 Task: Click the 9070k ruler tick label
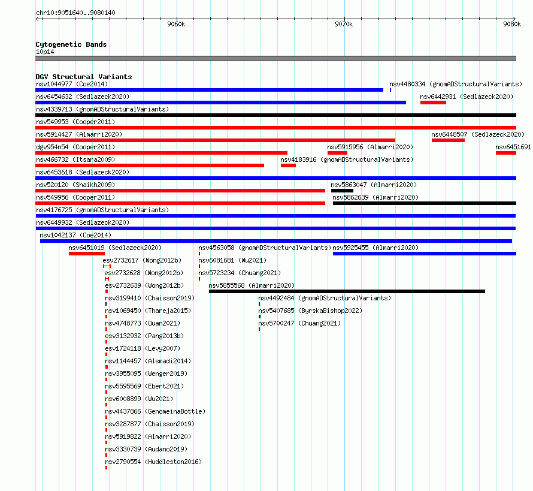pyautogui.click(x=344, y=24)
